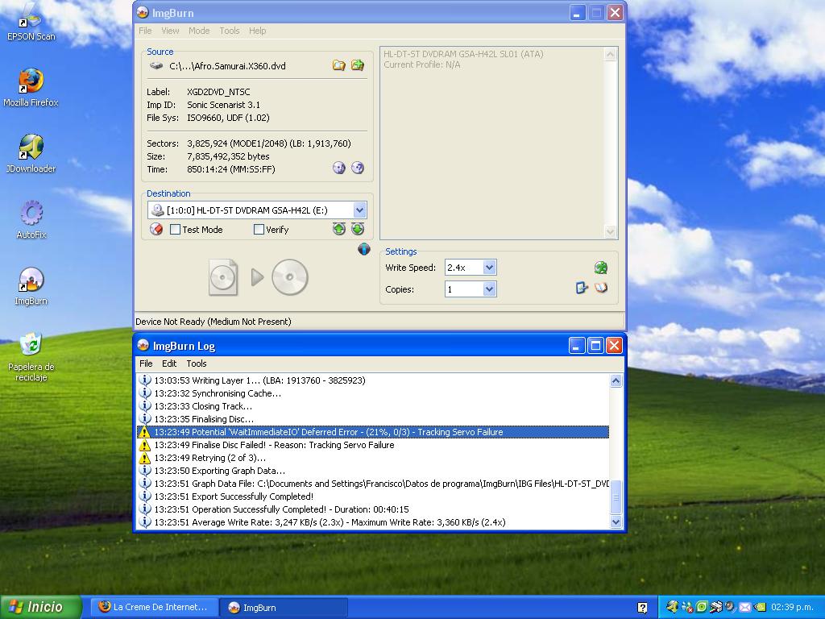Image resolution: width=825 pixels, height=619 pixels.
Task: Select the 'Exporting Graph Data...' log line
Action: tap(372, 471)
